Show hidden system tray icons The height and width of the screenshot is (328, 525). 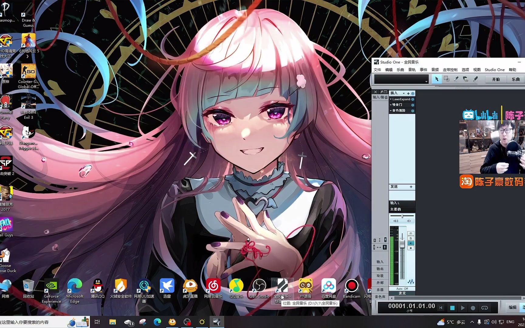click(x=472, y=322)
